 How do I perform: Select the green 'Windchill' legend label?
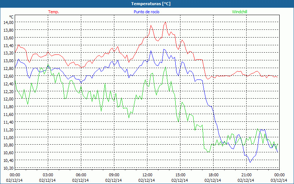(240, 12)
